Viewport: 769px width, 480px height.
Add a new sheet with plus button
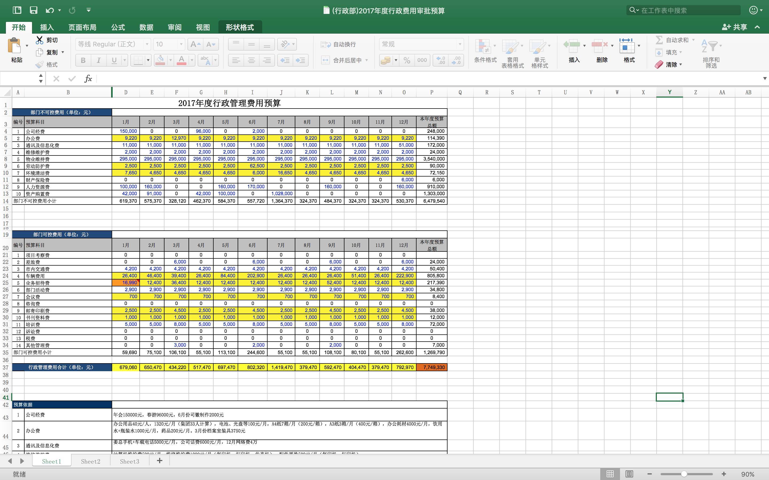tap(160, 461)
